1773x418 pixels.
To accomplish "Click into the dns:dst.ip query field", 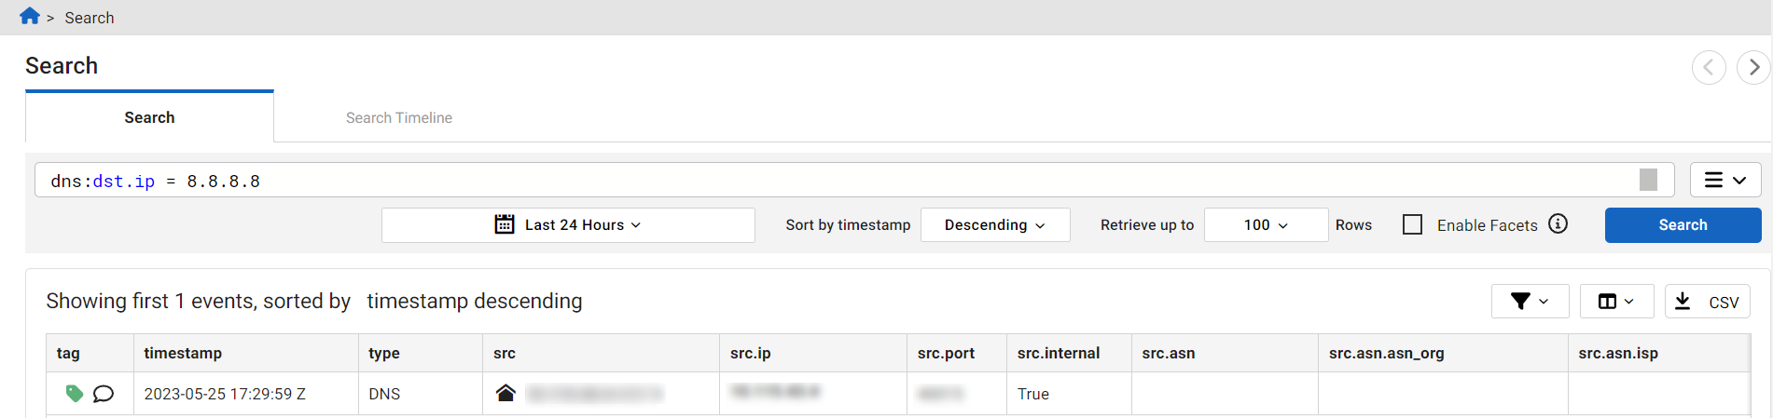I will [839, 181].
